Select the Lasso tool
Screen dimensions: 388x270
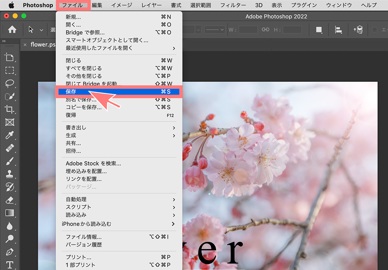[x=9, y=83]
